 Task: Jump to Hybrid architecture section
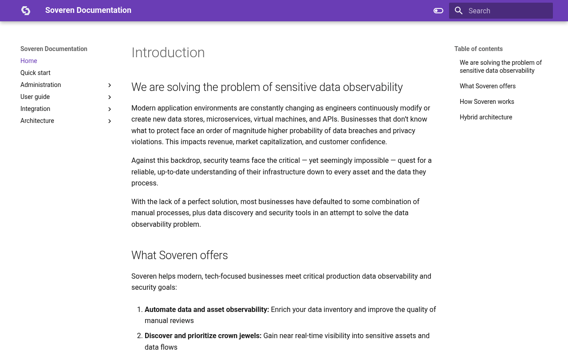pyautogui.click(x=486, y=117)
